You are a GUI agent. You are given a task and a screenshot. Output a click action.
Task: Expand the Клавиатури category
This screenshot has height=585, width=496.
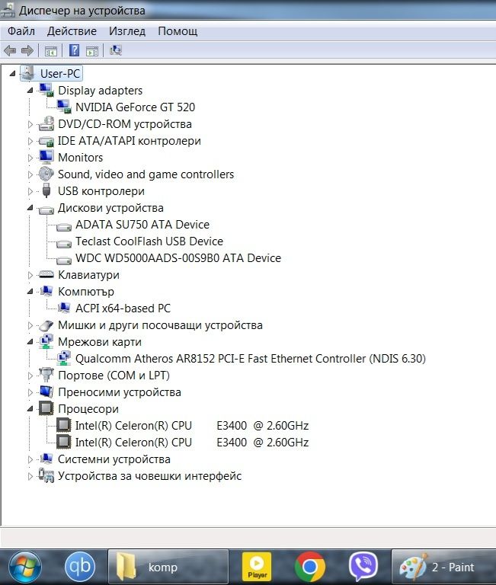tap(30, 275)
